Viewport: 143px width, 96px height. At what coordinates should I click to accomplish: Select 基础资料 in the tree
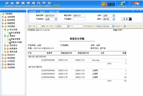click(11, 64)
